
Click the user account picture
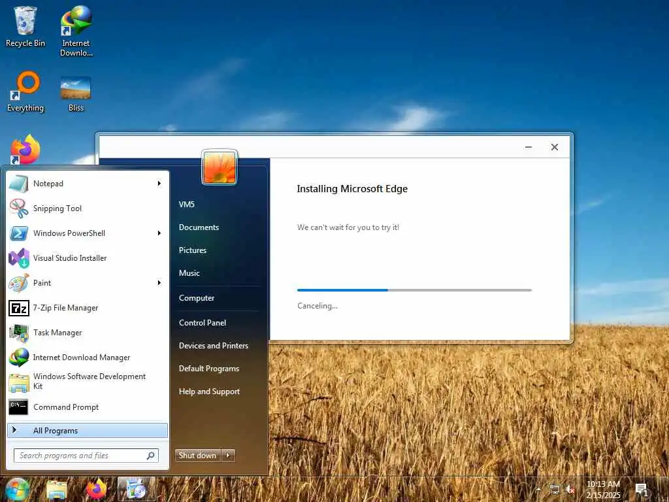coord(220,167)
